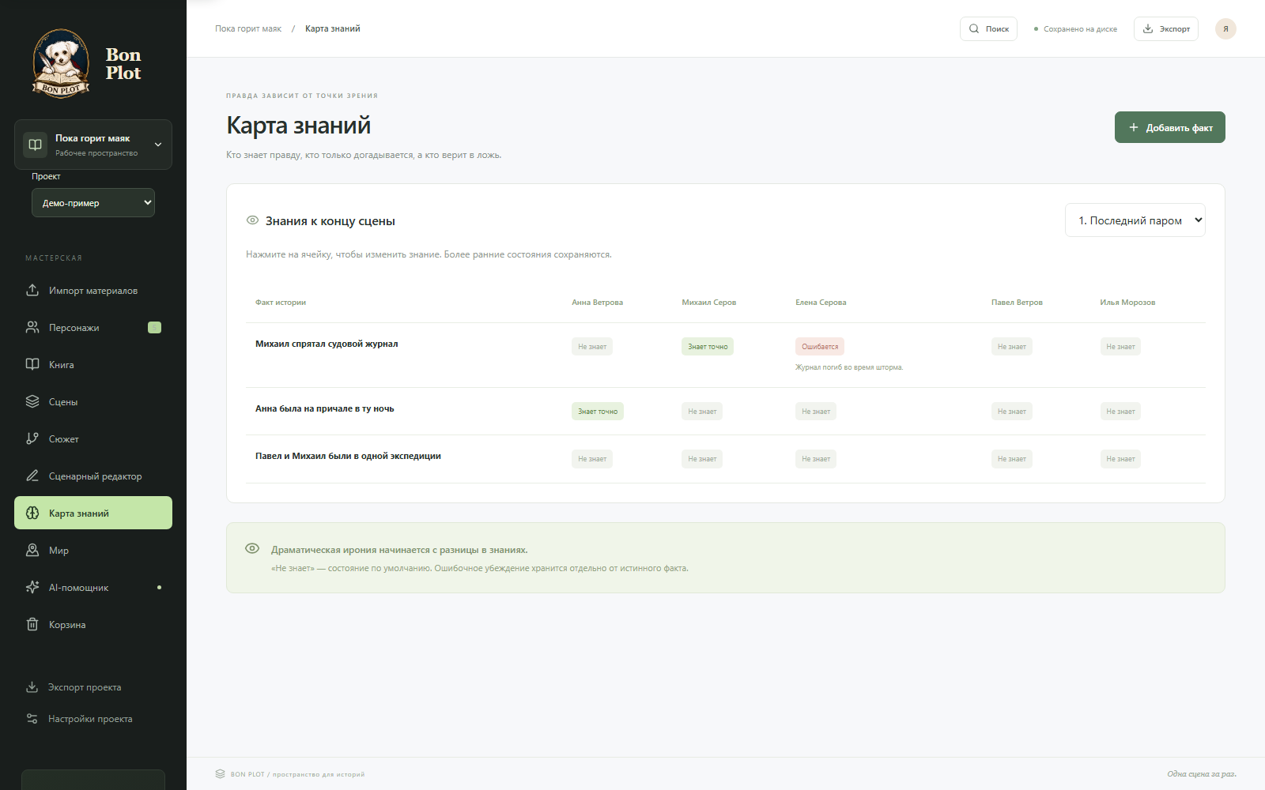
Task: Click the Поиск button
Action: 988,28
